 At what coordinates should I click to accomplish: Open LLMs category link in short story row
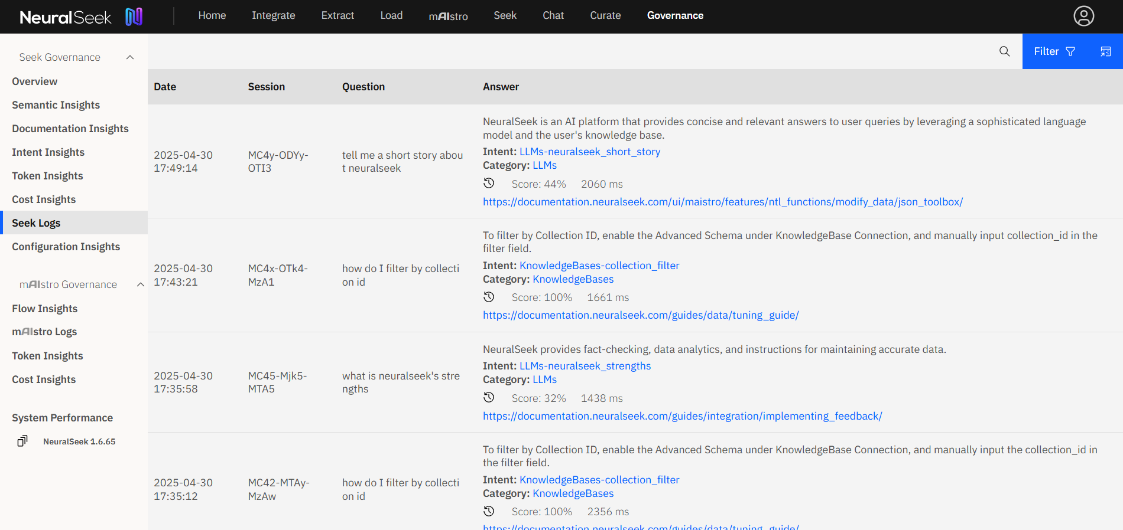[x=544, y=165]
